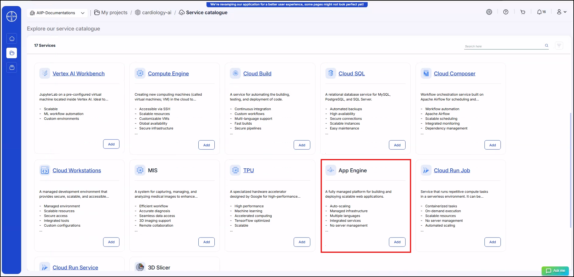This screenshot has height=277, width=574.
Task: Click the 3D Slicer icon
Action: [x=140, y=267]
